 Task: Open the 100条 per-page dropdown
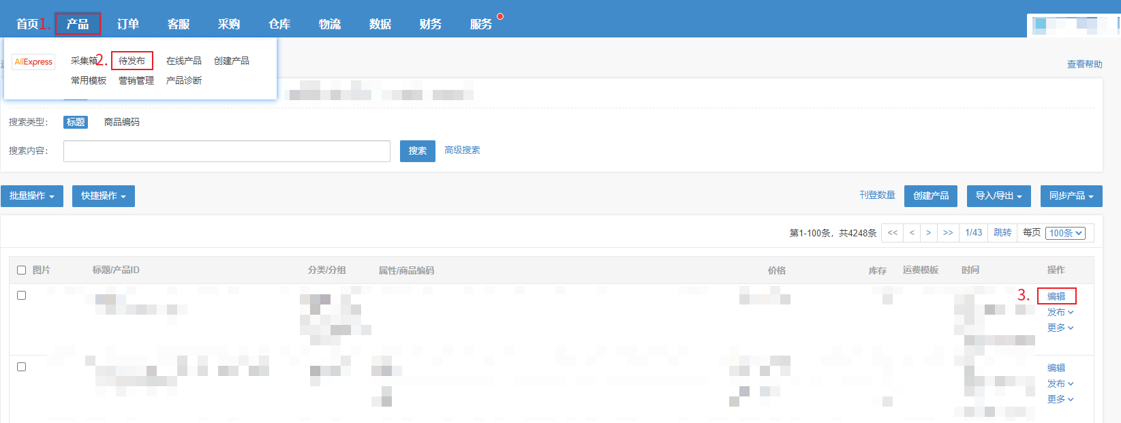coord(1066,233)
